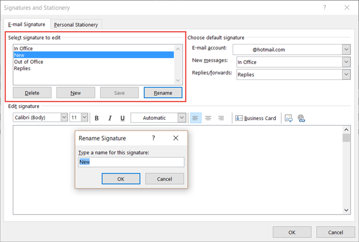Expand the Replies/forwards signature dropdown

point(346,75)
